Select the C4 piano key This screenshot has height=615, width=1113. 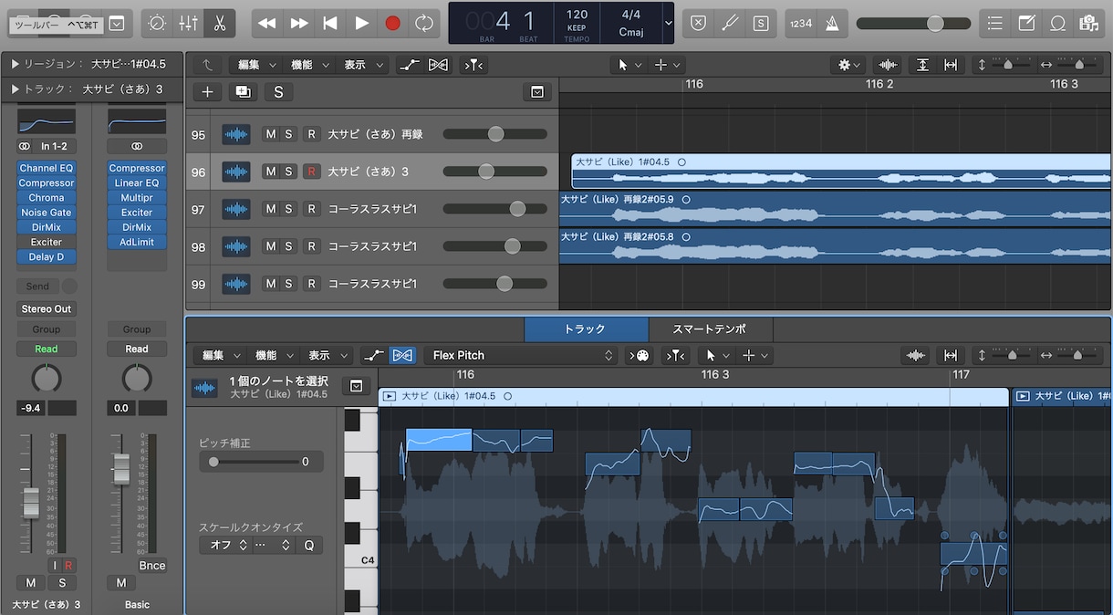coord(360,560)
